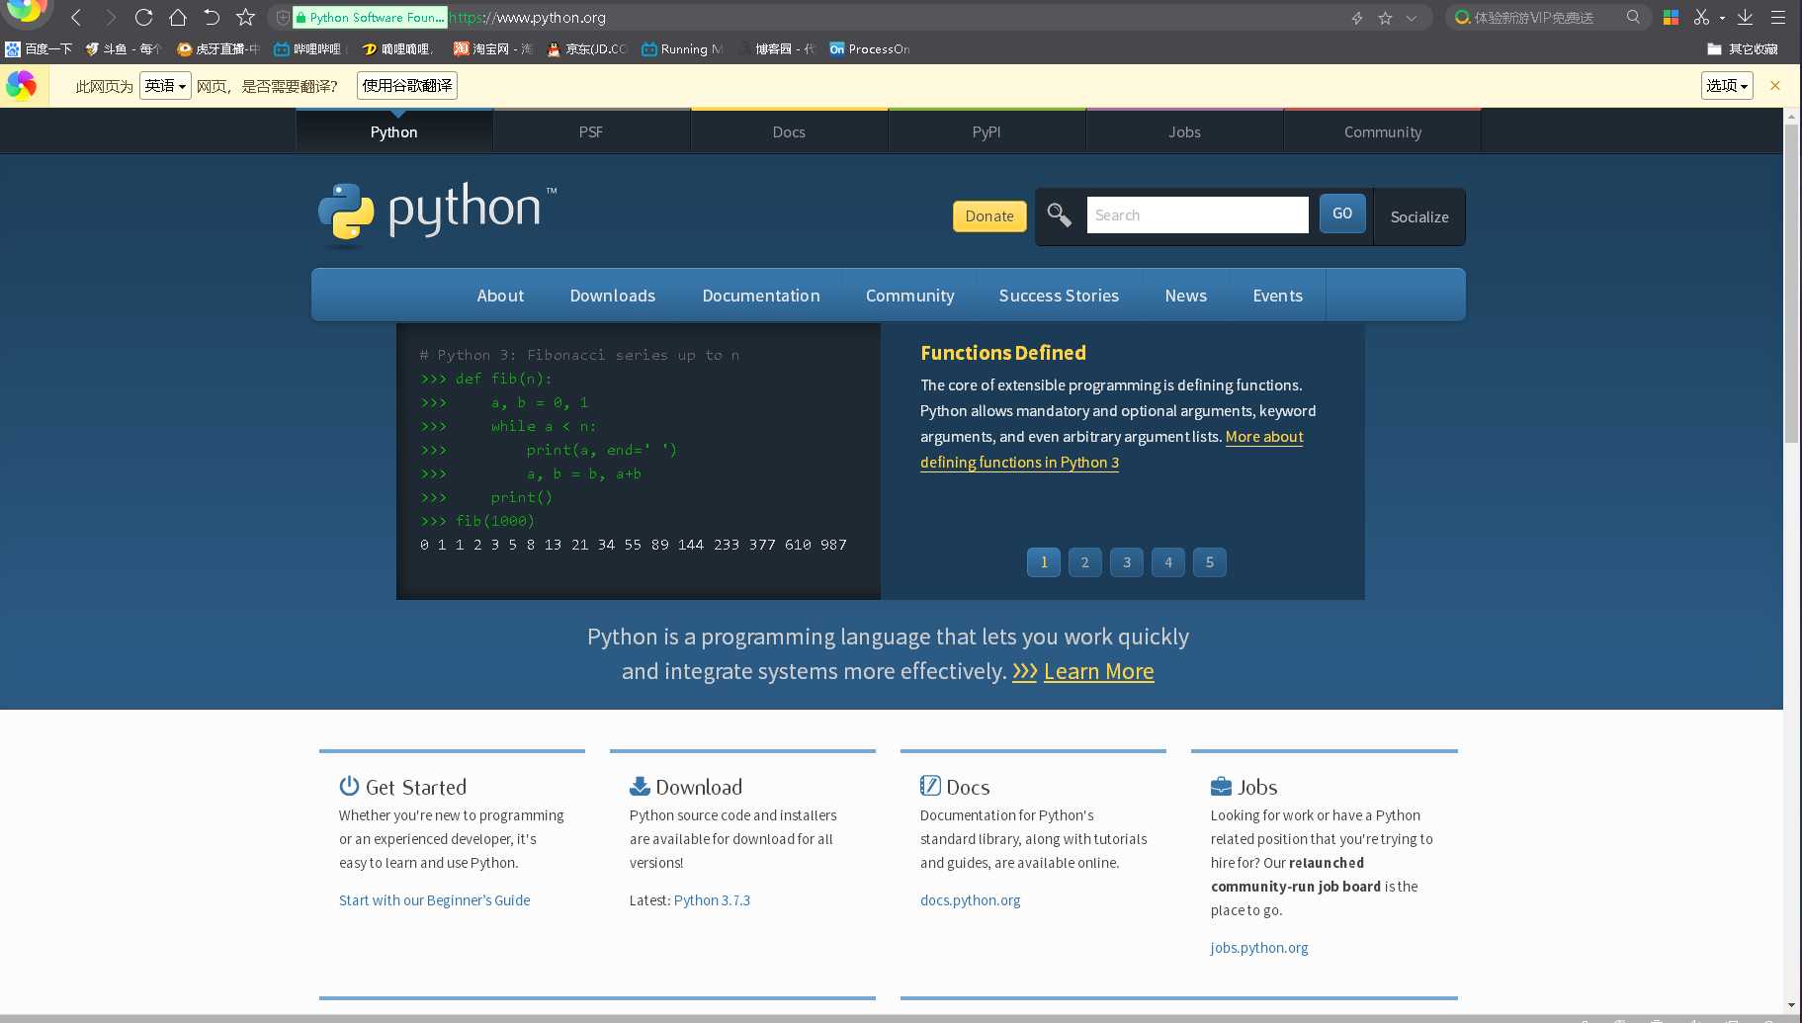The width and height of the screenshot is (1802, 1023).
Task: Switch to slide 4 of the code carousel
Action: [x=1168, y=562]
